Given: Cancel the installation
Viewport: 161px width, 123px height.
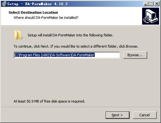Looking at the screenshot, I should (145, 115).
